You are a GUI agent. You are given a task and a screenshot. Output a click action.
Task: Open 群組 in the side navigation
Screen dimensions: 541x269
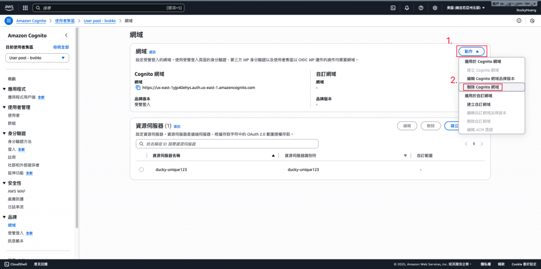point(12,123)
